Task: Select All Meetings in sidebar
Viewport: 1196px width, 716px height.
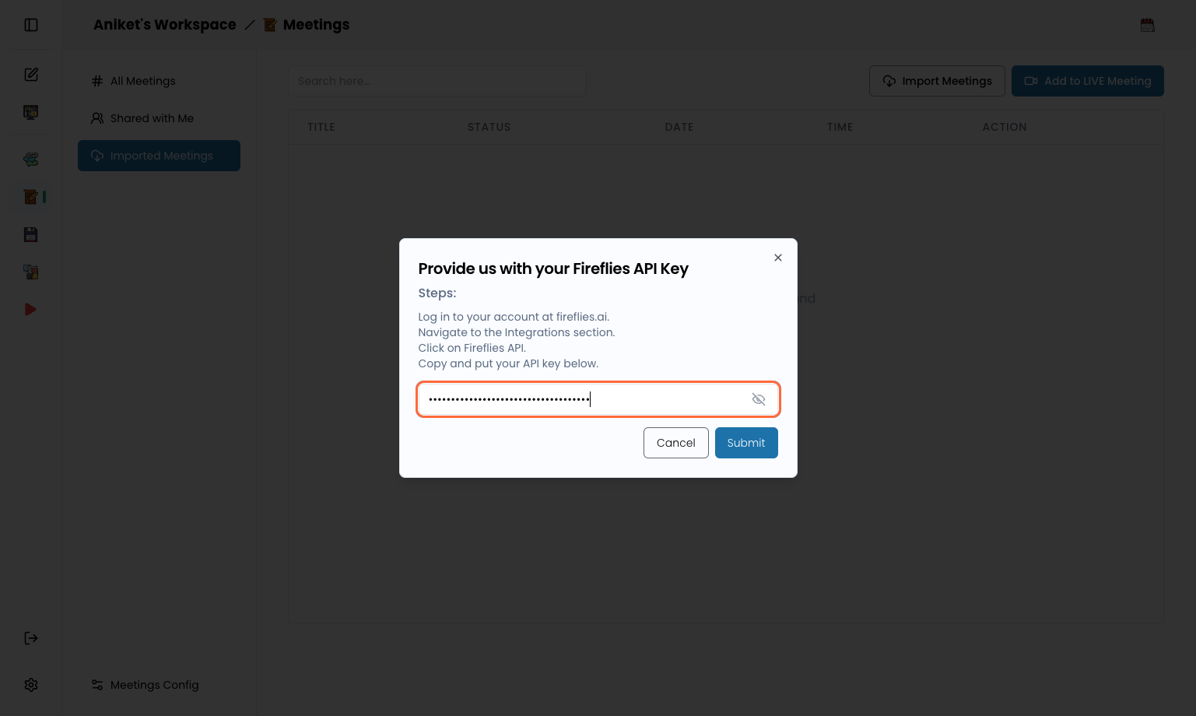Action: (142, 81)
